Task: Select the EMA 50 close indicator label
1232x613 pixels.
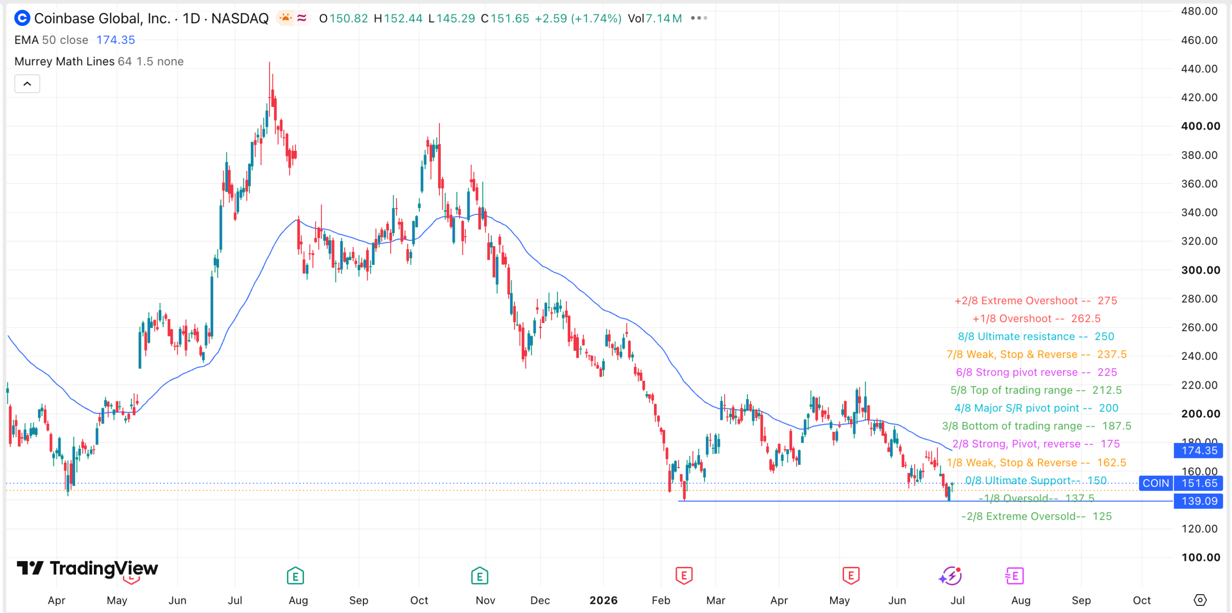Action: point(51,40)
